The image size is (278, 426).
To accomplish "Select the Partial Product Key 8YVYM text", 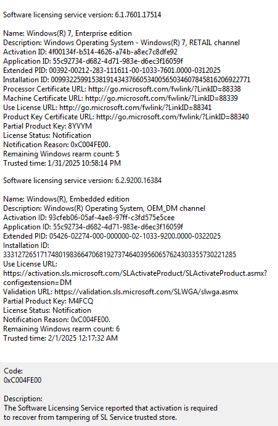I will pos(80,126).
